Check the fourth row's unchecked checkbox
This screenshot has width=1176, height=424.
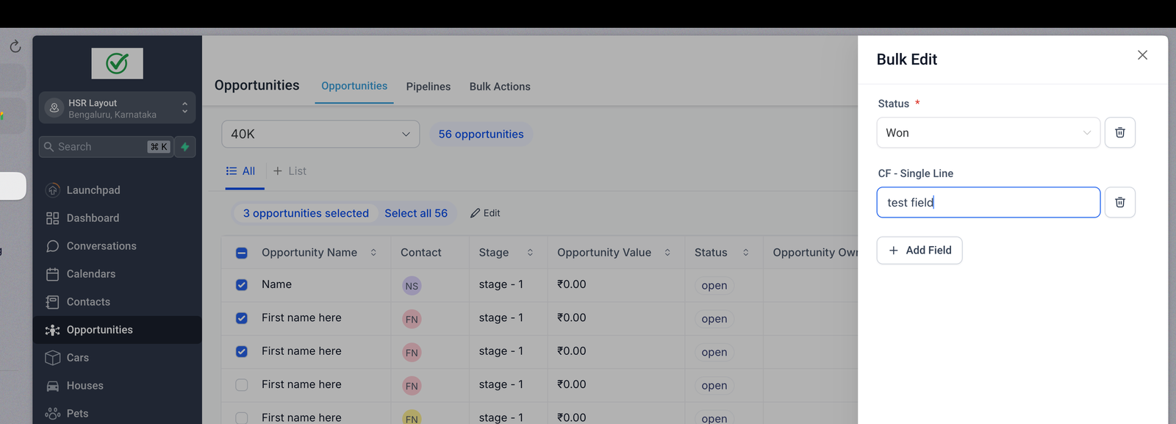pos(242,385)
